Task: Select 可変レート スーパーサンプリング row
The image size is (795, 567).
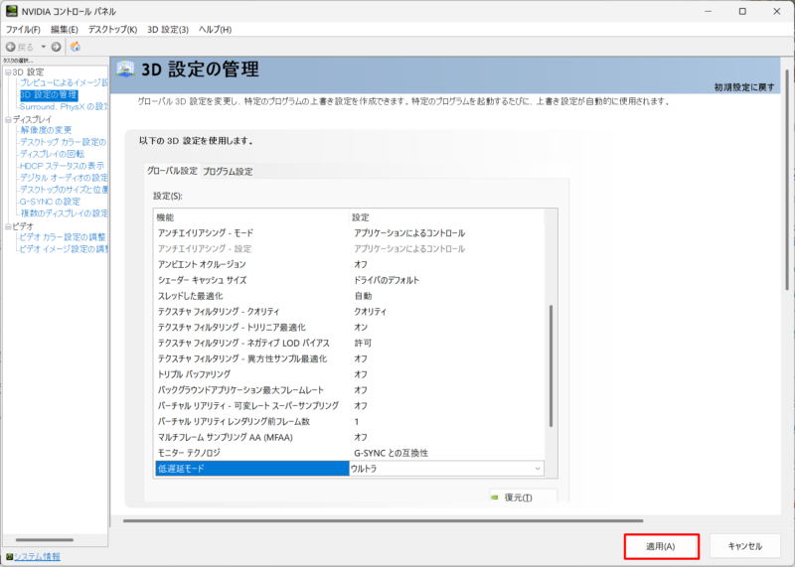Action: point(350,406)
